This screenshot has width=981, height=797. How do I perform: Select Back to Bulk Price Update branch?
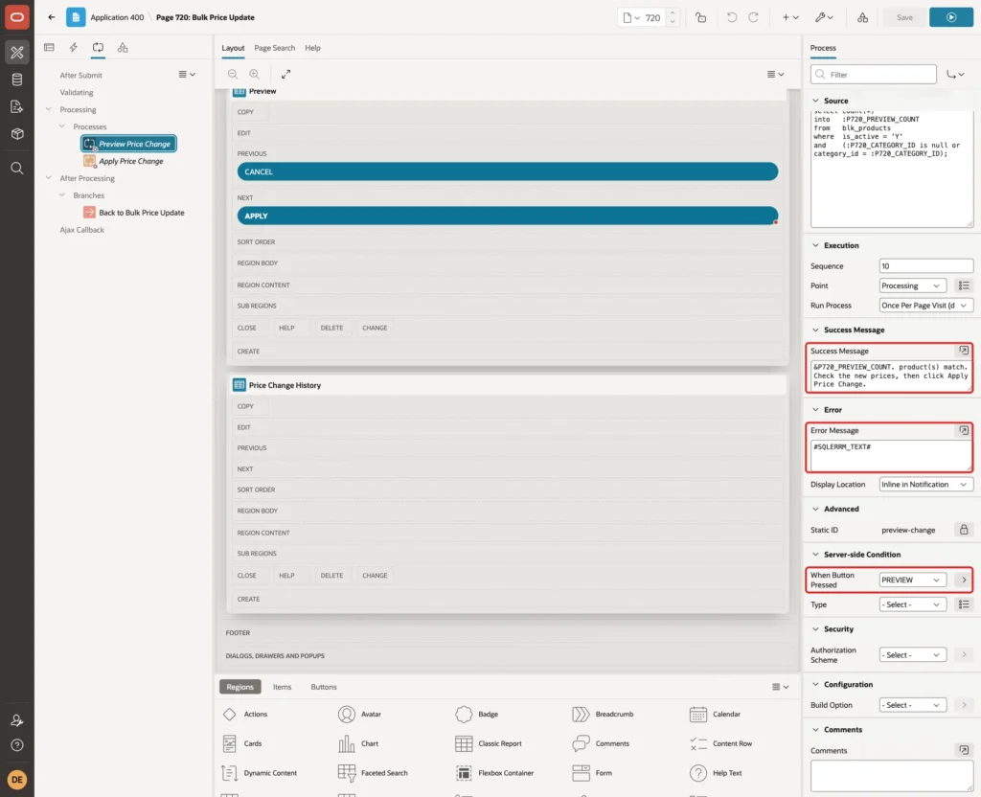(142, 213)
